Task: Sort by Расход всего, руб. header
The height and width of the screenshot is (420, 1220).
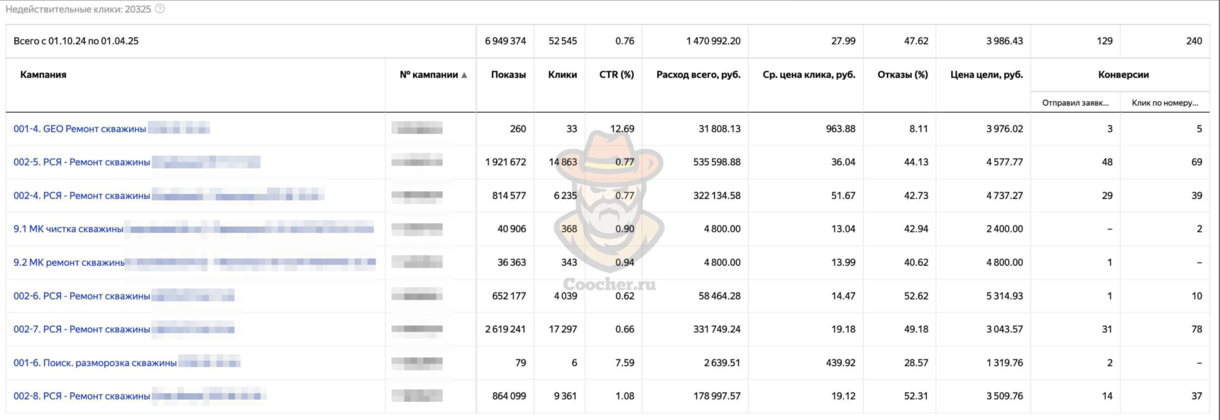Action: [x=698, y=75]
